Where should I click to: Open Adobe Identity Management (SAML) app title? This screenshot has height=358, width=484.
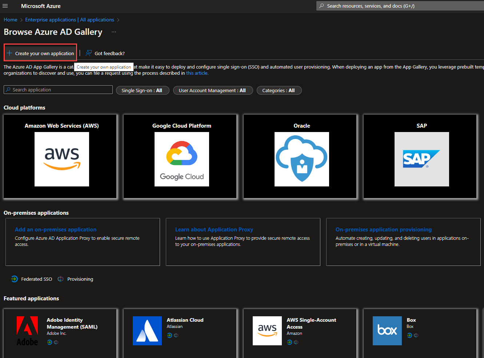pos(72,323)
